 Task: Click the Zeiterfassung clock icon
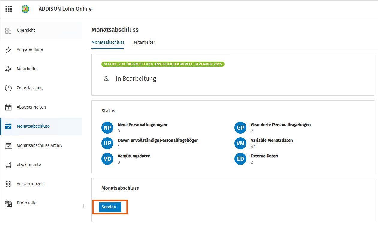tap(8, 88)
